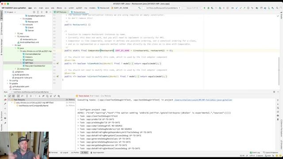Click SORT_BY_NAME breadcrumb

[120, 8]
